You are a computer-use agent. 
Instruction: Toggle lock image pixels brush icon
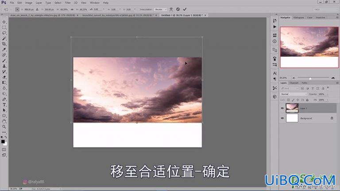(293, 100)
